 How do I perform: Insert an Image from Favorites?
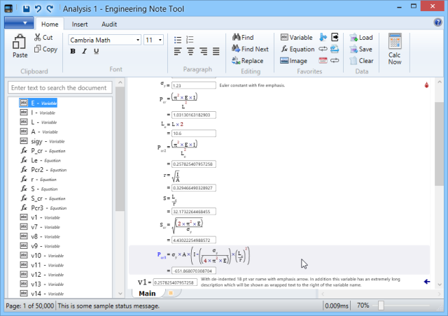294,61
